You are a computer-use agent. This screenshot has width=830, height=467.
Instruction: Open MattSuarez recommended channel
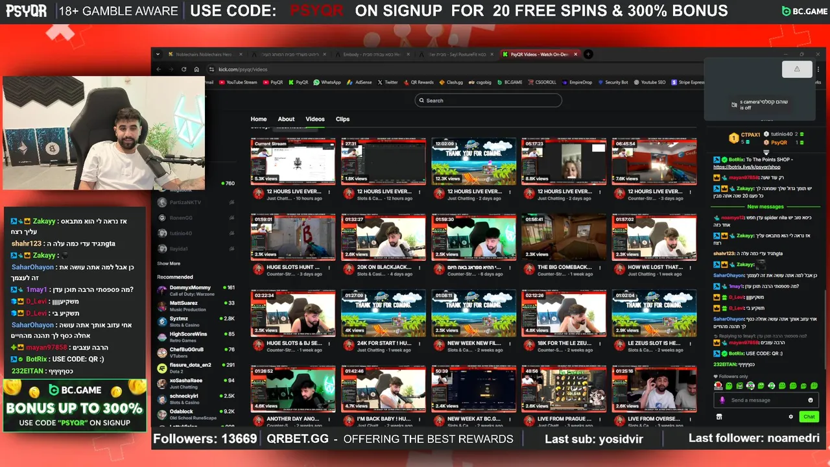(x=196, y=305)
